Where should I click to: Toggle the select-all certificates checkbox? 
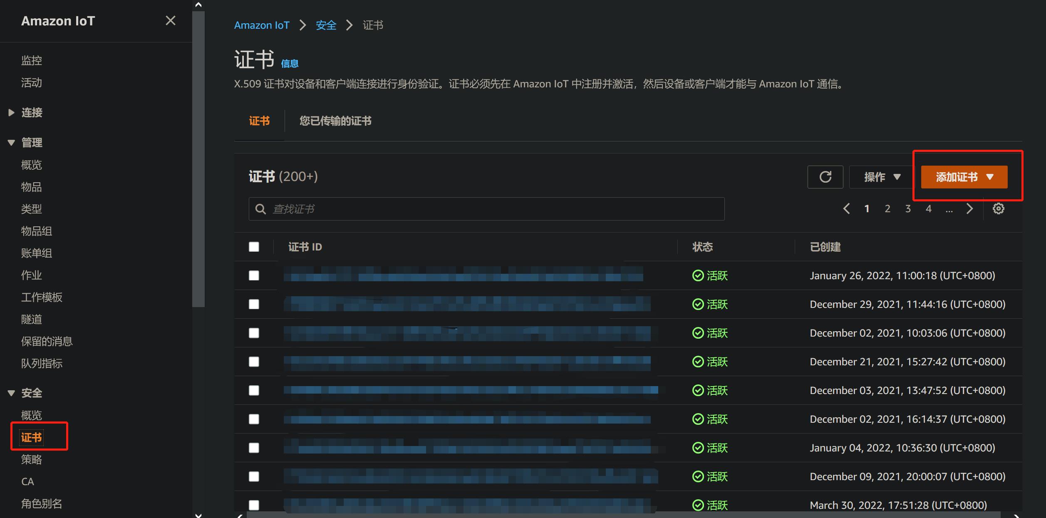pyautogui.click(x=254, y=247)
